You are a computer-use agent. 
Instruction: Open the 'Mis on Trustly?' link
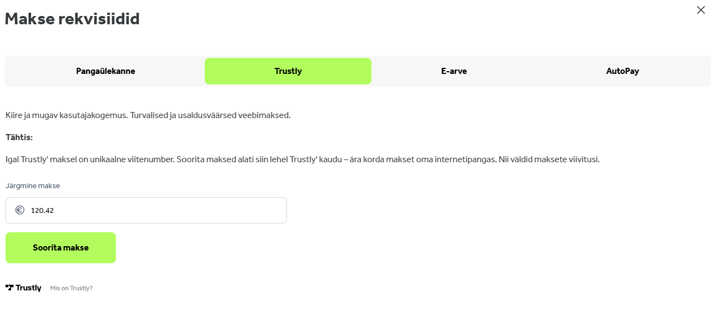tap(71, 288)
